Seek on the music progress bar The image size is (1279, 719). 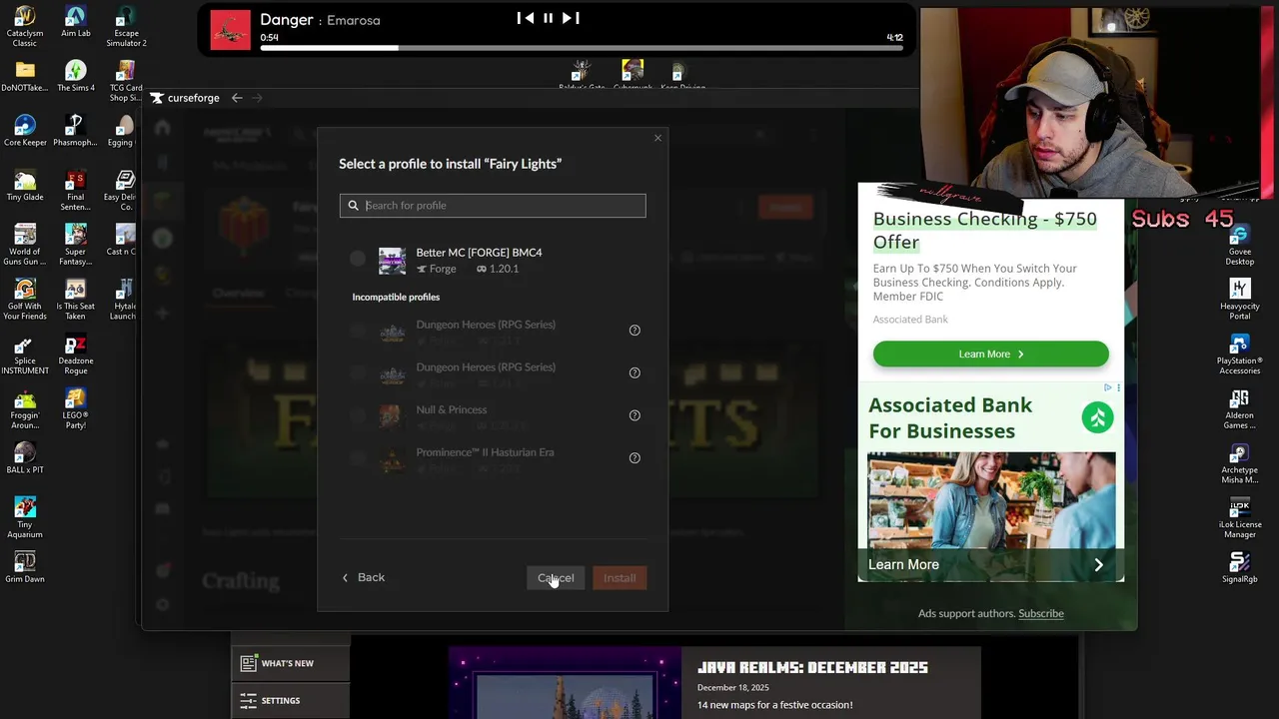pos(582,47)
